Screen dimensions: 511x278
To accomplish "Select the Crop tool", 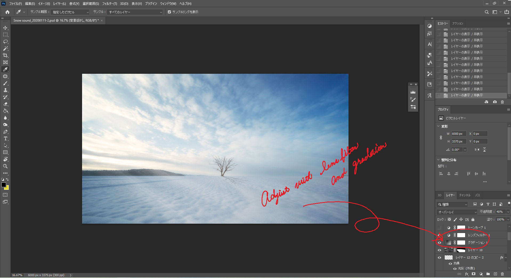I will tap(5, 55).
